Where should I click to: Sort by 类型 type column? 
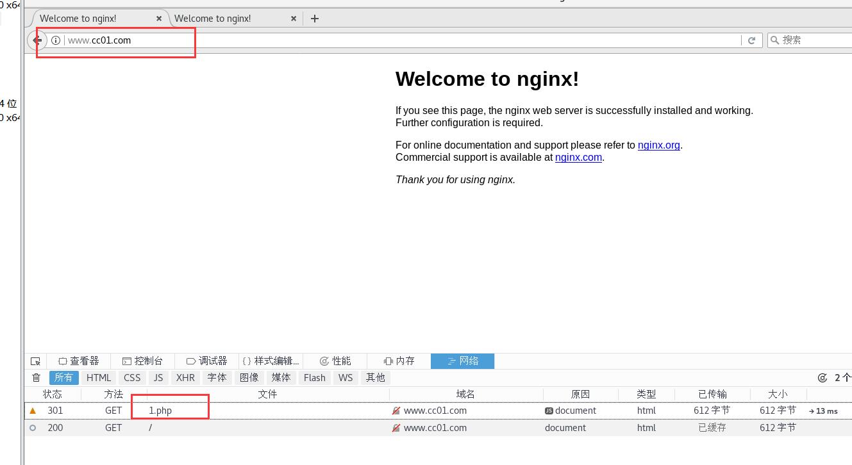coord(646,395)
